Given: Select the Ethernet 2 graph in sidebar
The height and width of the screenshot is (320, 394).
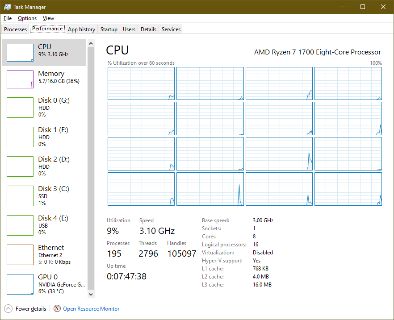Looking at the screenshot, I should pyautogui.click(x=20, y=255).
